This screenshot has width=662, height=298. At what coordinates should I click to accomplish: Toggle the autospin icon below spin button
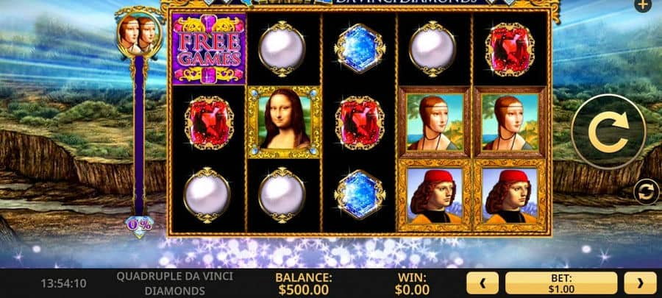646,192
